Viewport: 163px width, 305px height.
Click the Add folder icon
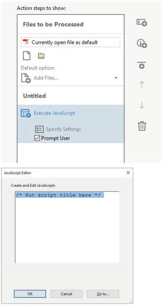[x=41, y=56]
